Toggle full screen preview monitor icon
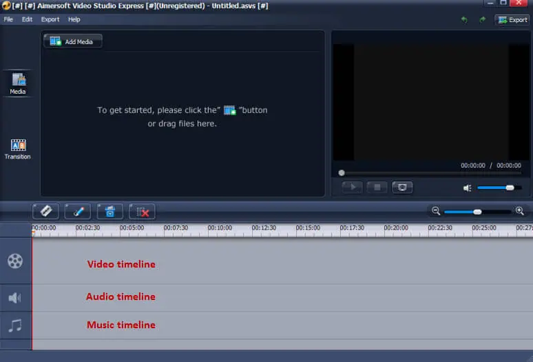 pos(402,187)
